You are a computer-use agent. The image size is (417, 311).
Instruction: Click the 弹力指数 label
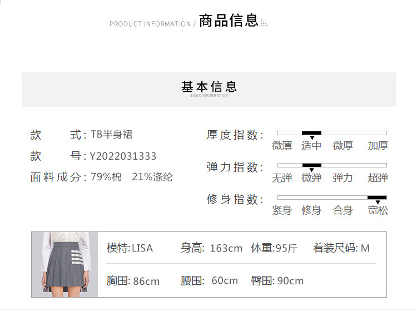[235, 167]
